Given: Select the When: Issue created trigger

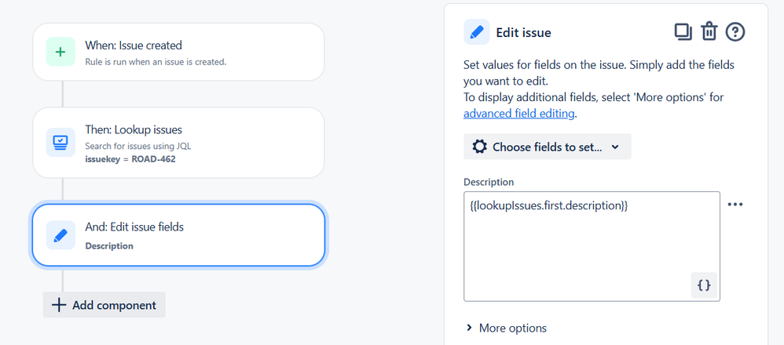Looking at the screenshot, I should (x=178, y=52).
